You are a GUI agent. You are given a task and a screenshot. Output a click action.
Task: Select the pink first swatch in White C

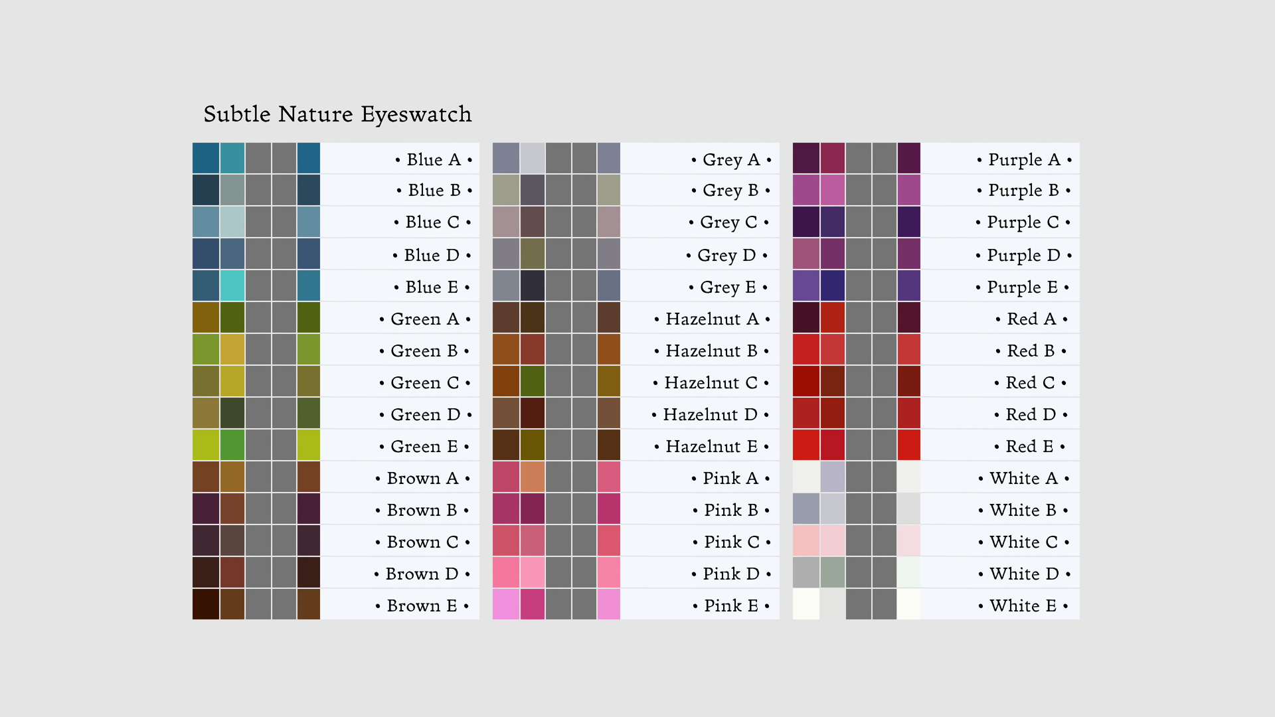(806, 540)
